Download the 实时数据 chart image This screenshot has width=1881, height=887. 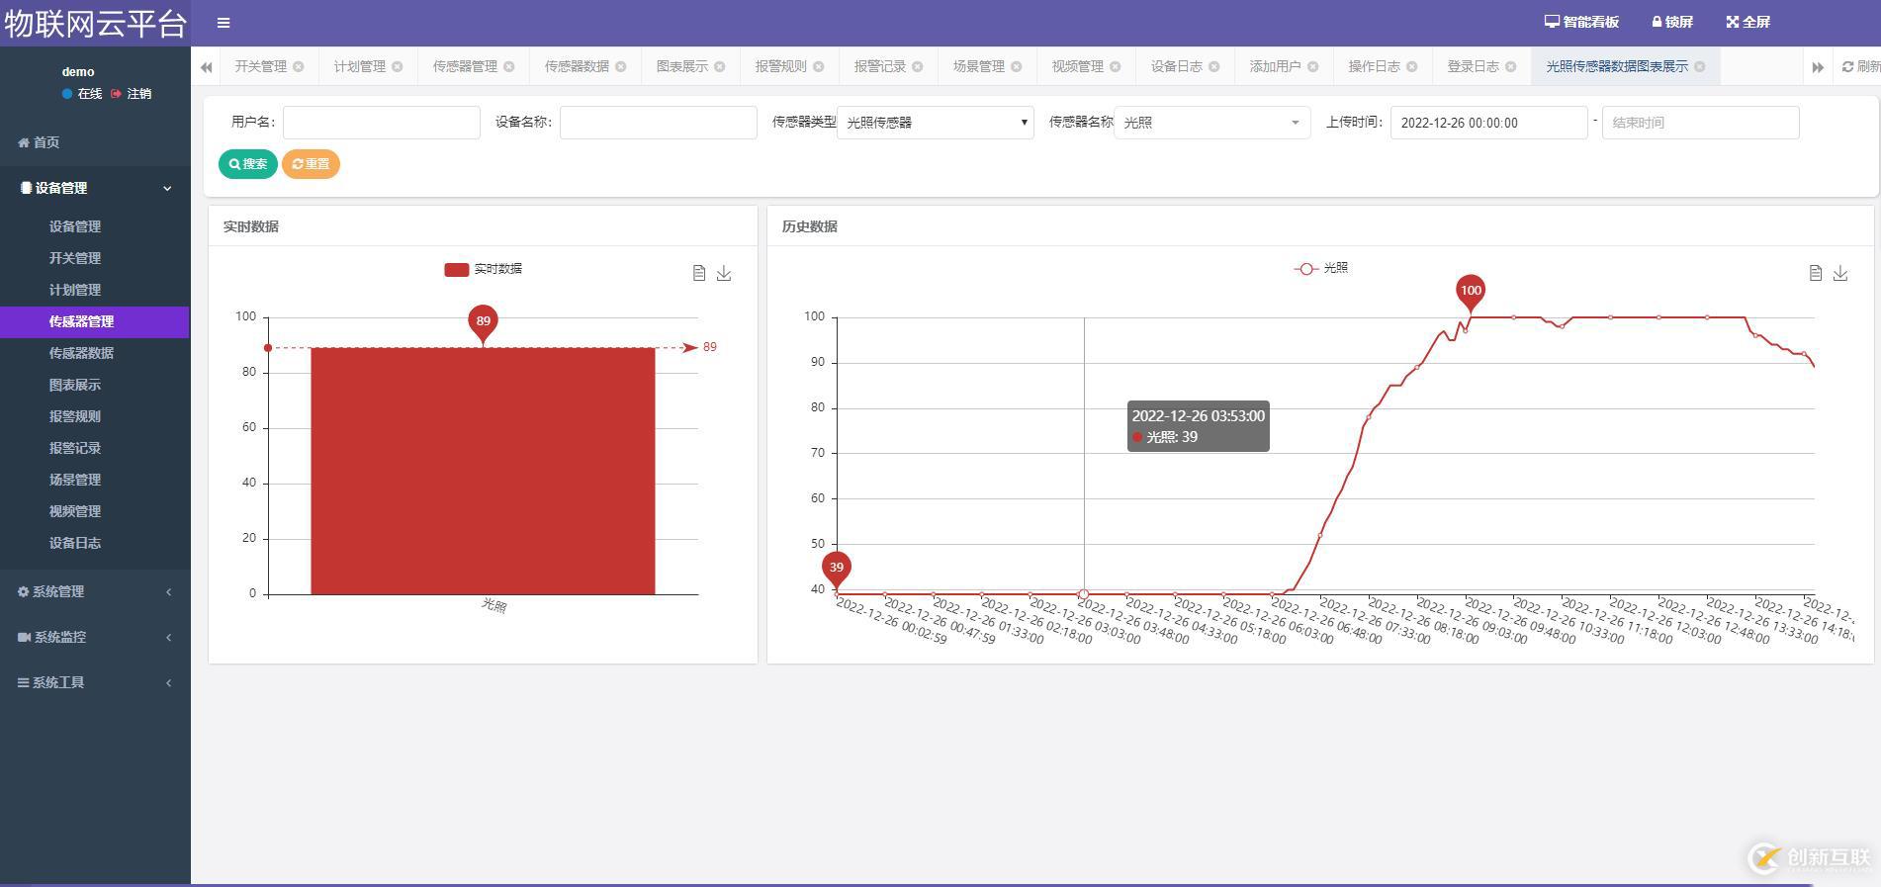tap(724, 273)
